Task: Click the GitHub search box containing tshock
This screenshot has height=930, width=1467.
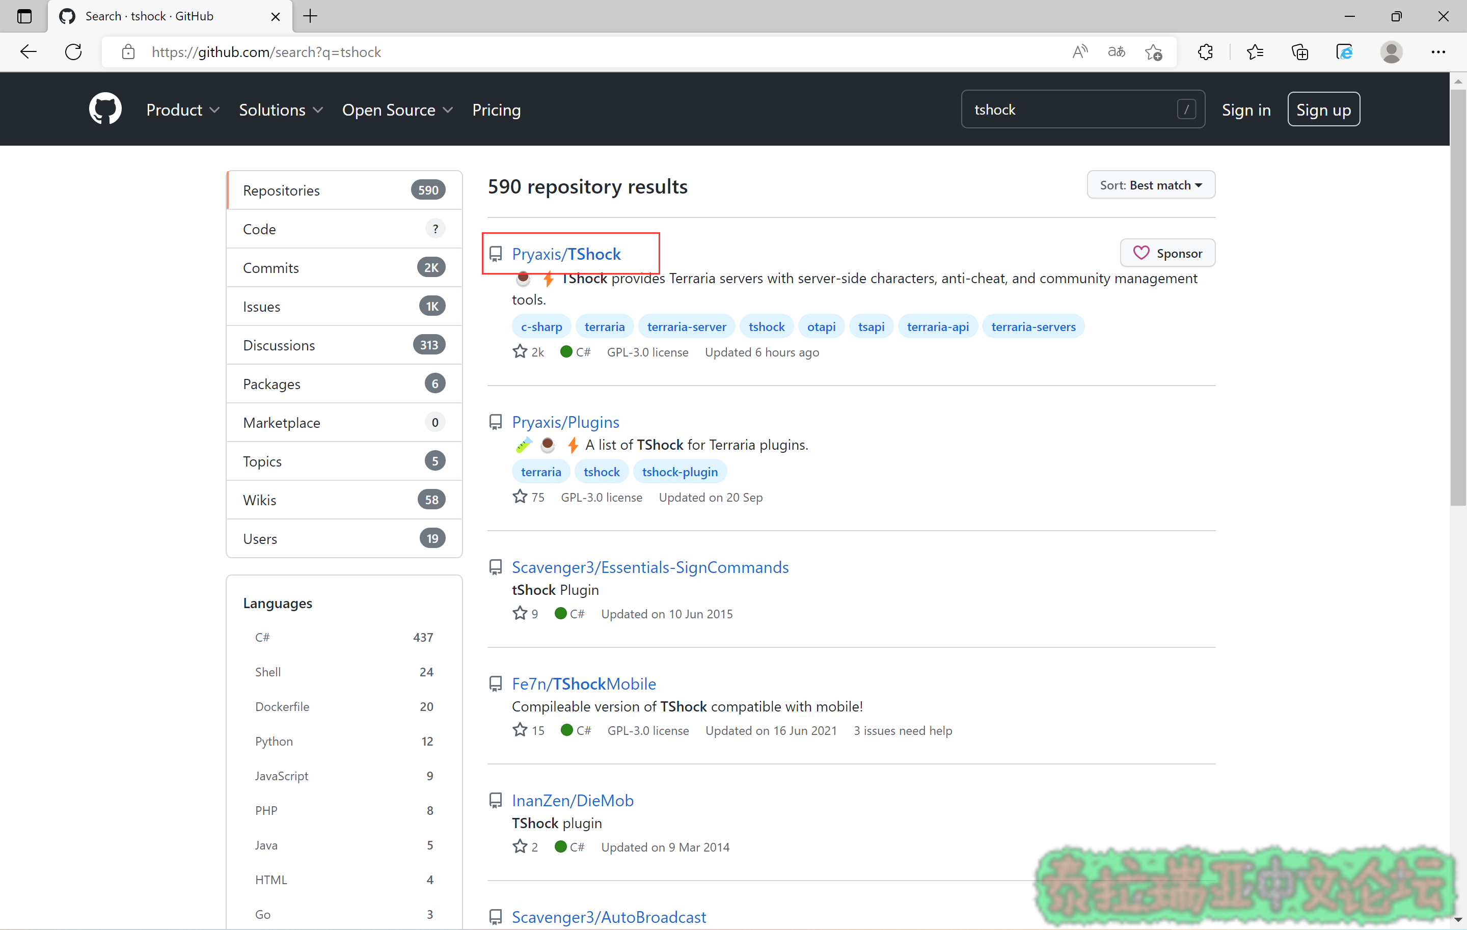Action: tap(1082, 109)
